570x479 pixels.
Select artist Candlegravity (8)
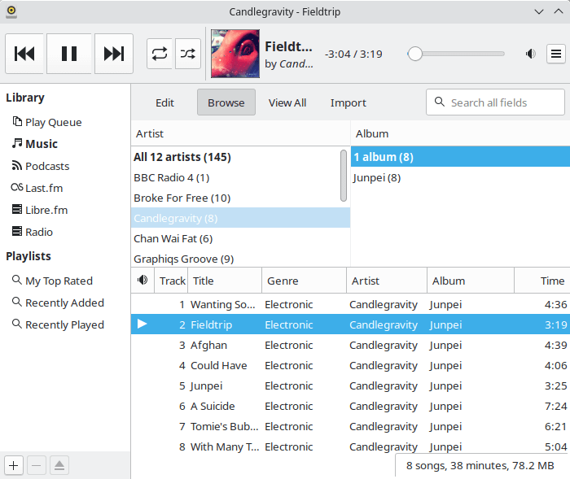coord(240,218)
